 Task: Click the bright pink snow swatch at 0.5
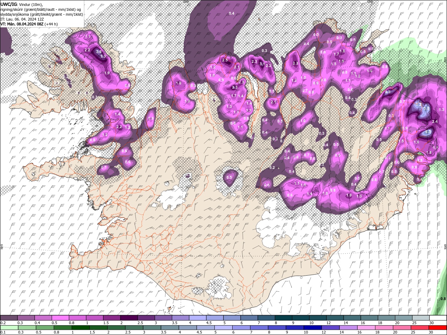[60, 318]
